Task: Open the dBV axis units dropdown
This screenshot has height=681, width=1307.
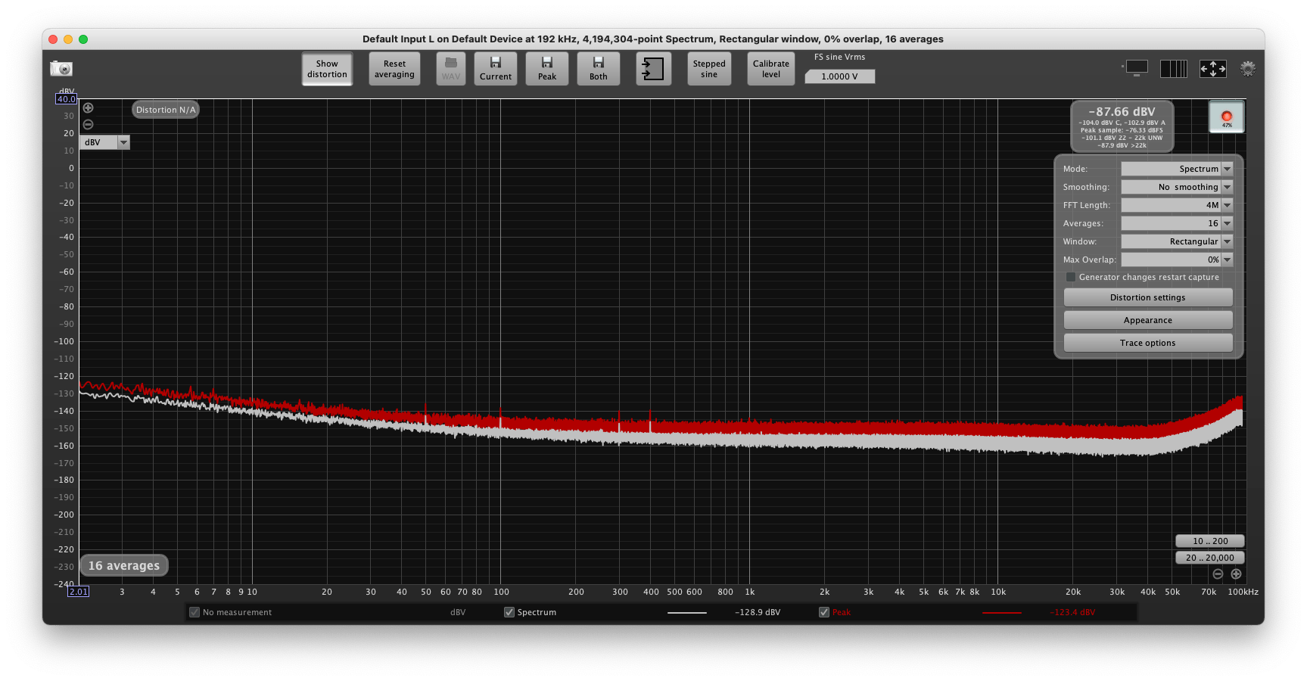Action: click(x=104, y=142)
